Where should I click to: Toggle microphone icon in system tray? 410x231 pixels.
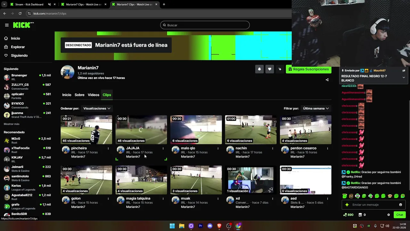point(375,226)
